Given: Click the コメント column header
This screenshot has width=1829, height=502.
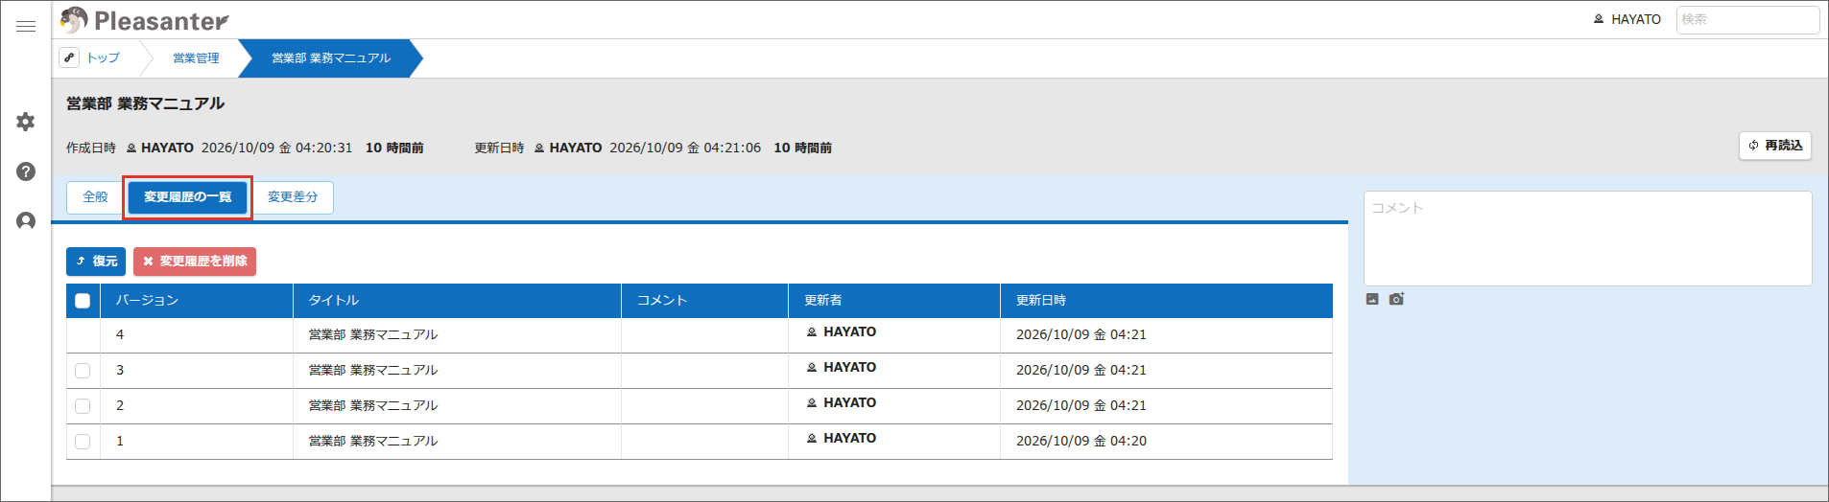Looking at the screenshot, I should [705, 300].
